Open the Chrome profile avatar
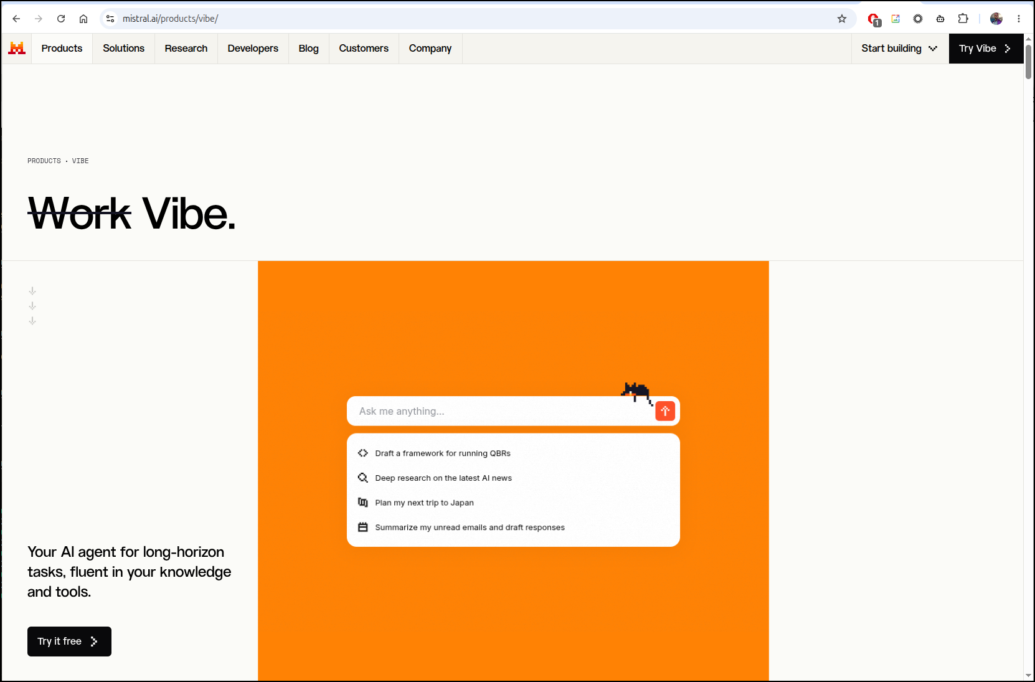This screenshot has width=1035, height=682. pos(996,19)
